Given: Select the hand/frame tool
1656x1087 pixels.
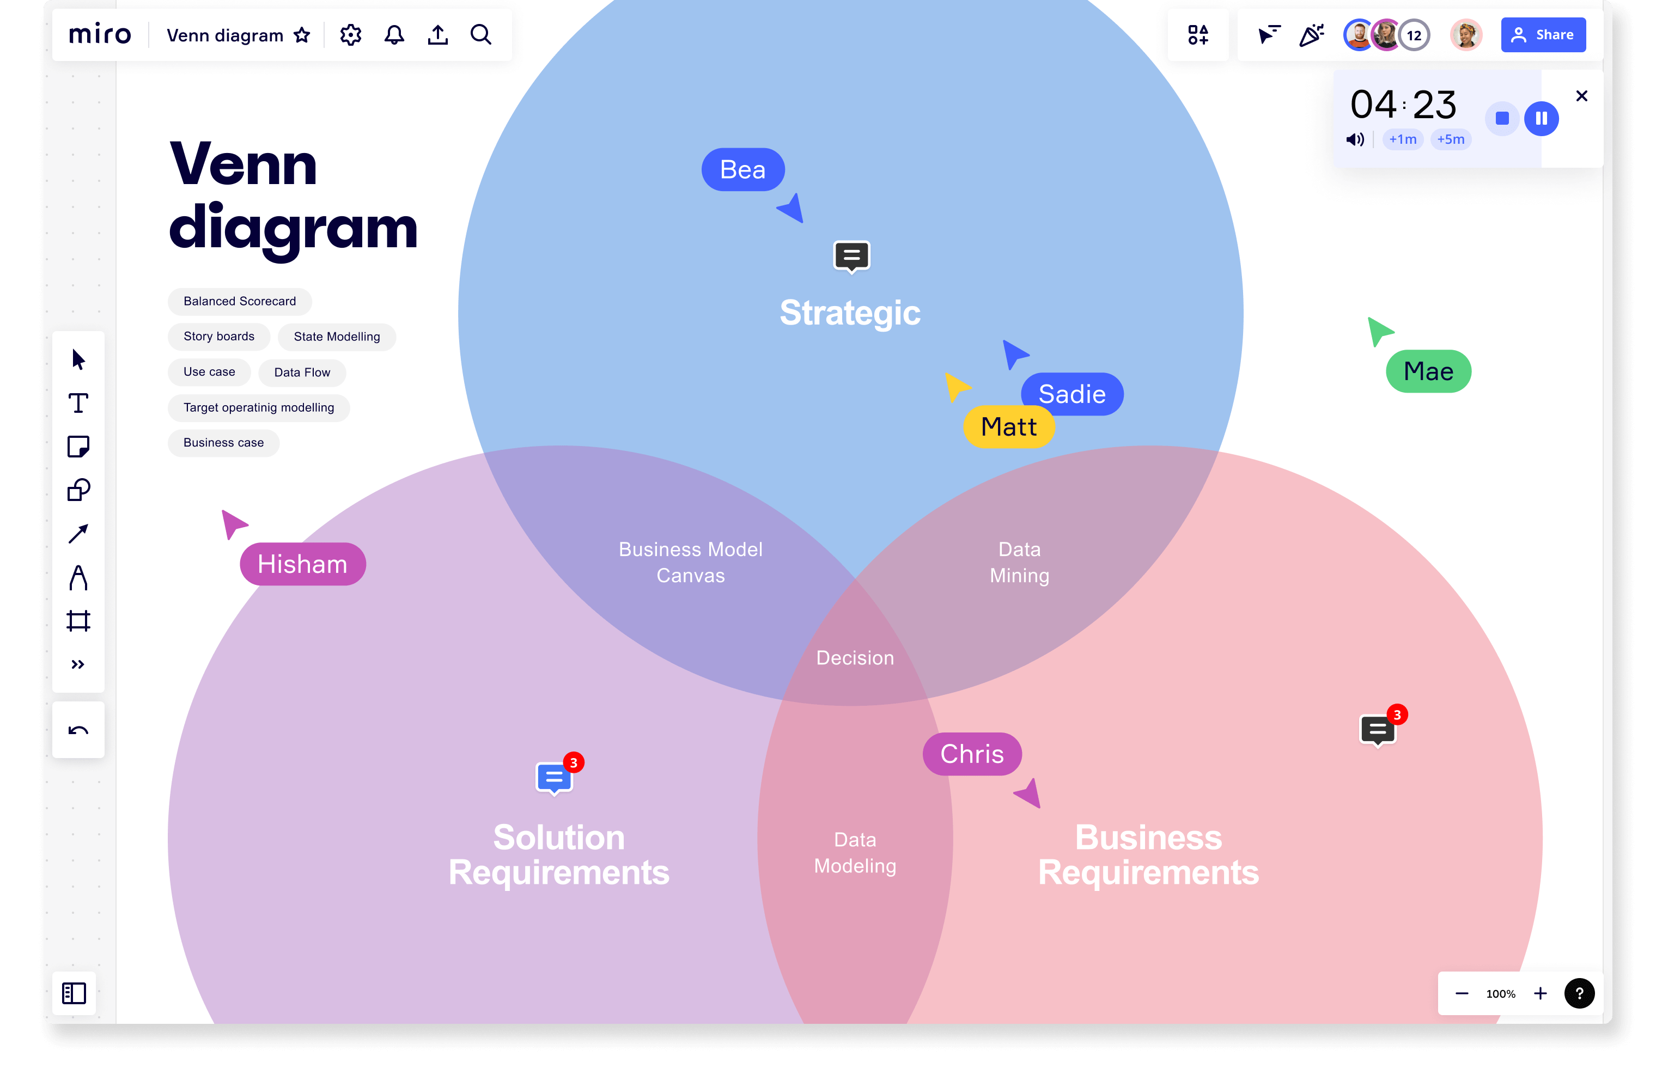Looking at the screenshot, I should coord(78,620).
